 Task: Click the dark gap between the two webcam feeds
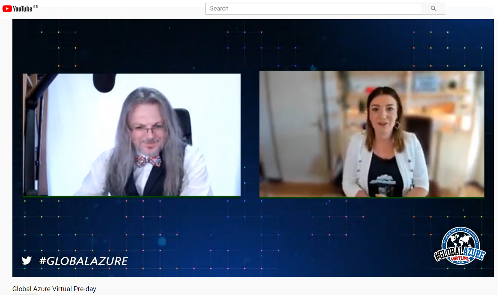[x=250, y=135]
